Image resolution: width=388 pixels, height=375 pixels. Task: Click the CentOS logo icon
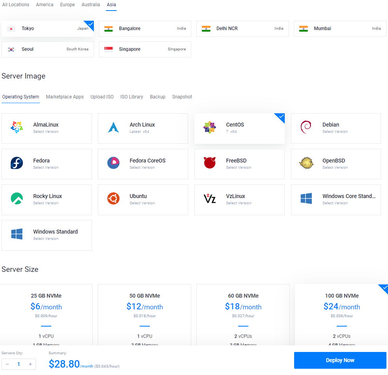pyautogui.click(x=210, y=127)
